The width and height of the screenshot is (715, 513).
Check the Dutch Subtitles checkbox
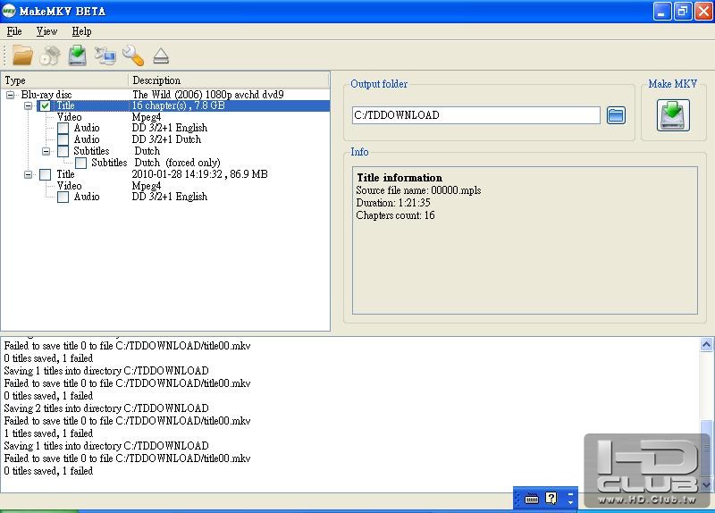pyautogui.click(x=63, y=151)
